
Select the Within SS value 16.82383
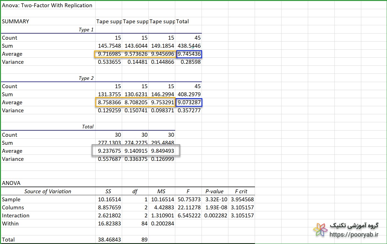click(109, 224)
